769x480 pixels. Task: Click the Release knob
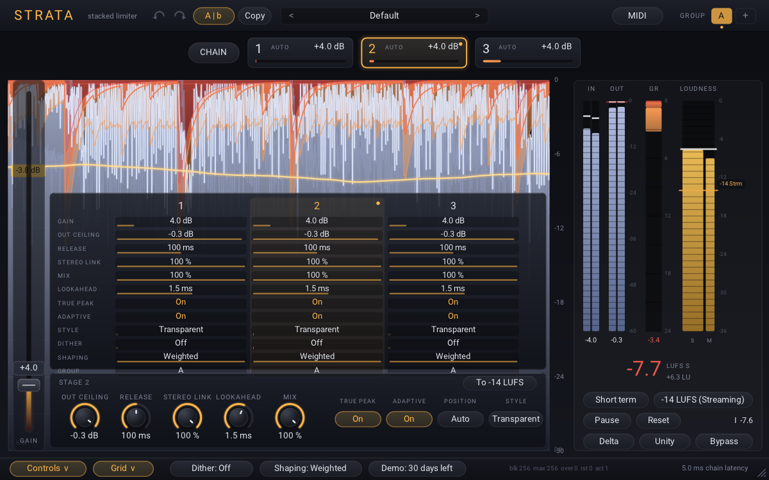(x=135, y=417)
